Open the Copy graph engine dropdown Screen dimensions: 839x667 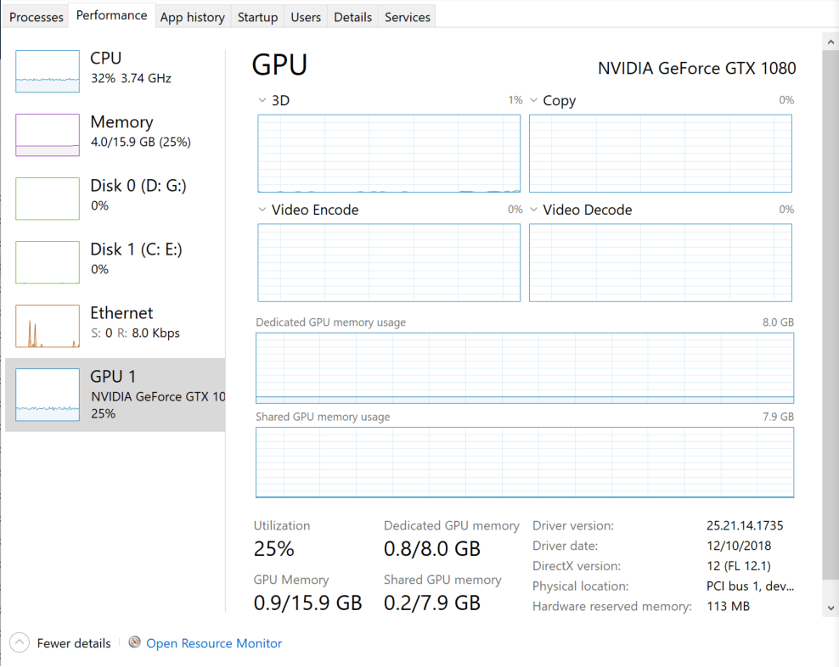[534, 101]
